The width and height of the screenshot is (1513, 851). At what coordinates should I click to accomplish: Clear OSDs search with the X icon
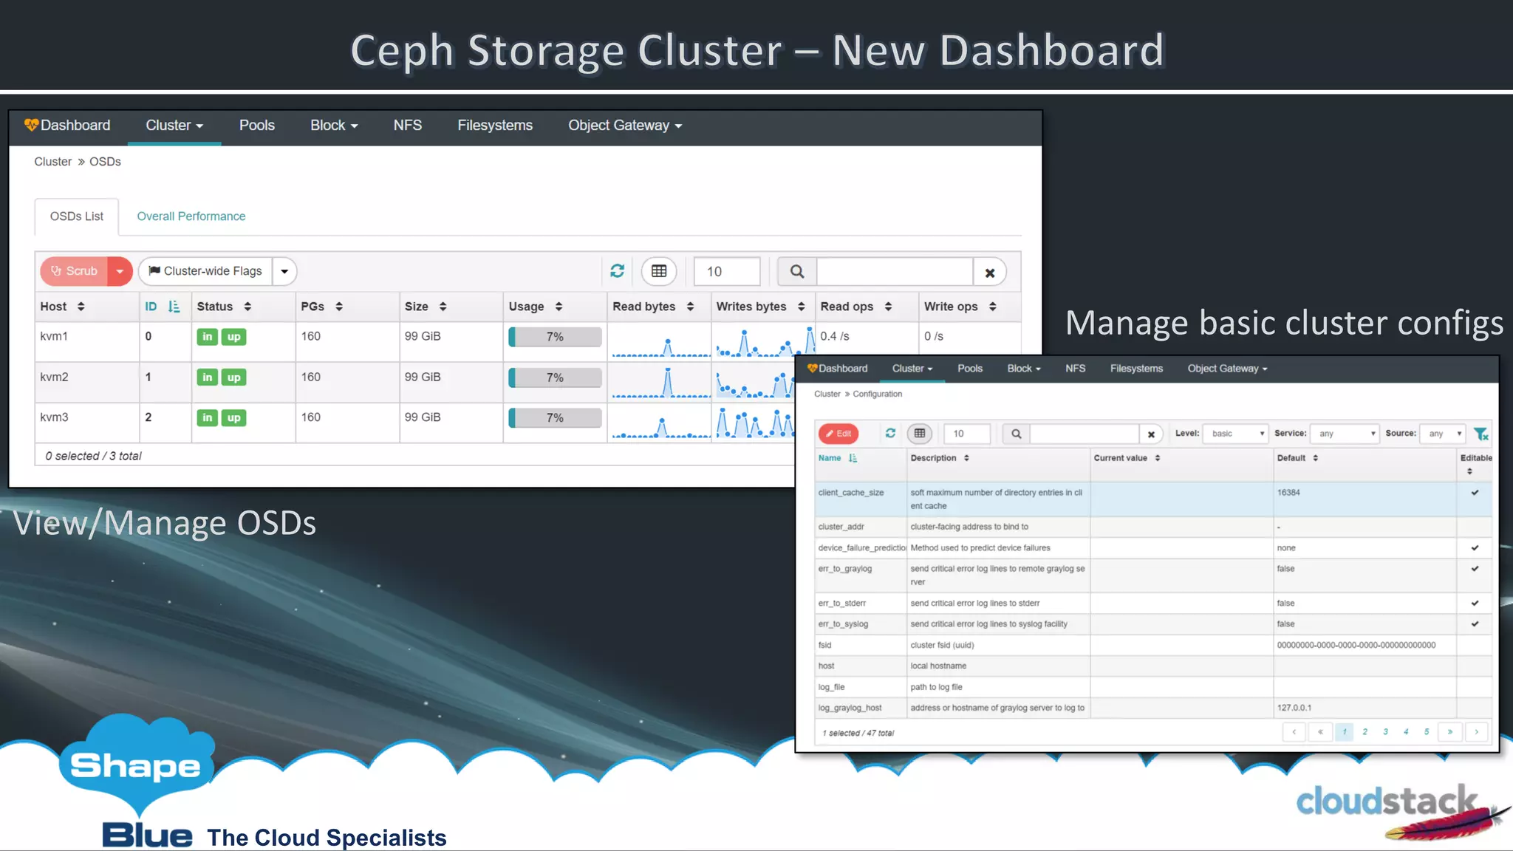pos(990,272)
